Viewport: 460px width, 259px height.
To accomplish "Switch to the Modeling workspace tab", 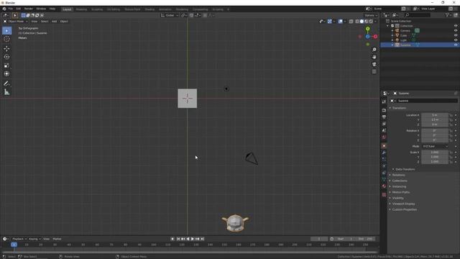I will [81, 9].
